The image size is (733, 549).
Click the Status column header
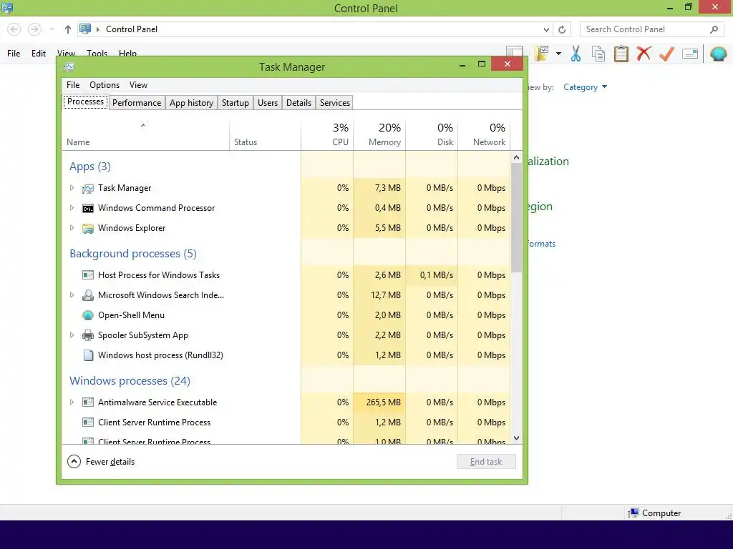pyautogui.click(x=265, y=135)
